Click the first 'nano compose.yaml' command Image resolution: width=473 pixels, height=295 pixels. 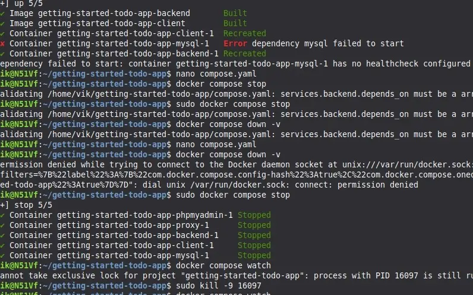[x=216, y=74]
